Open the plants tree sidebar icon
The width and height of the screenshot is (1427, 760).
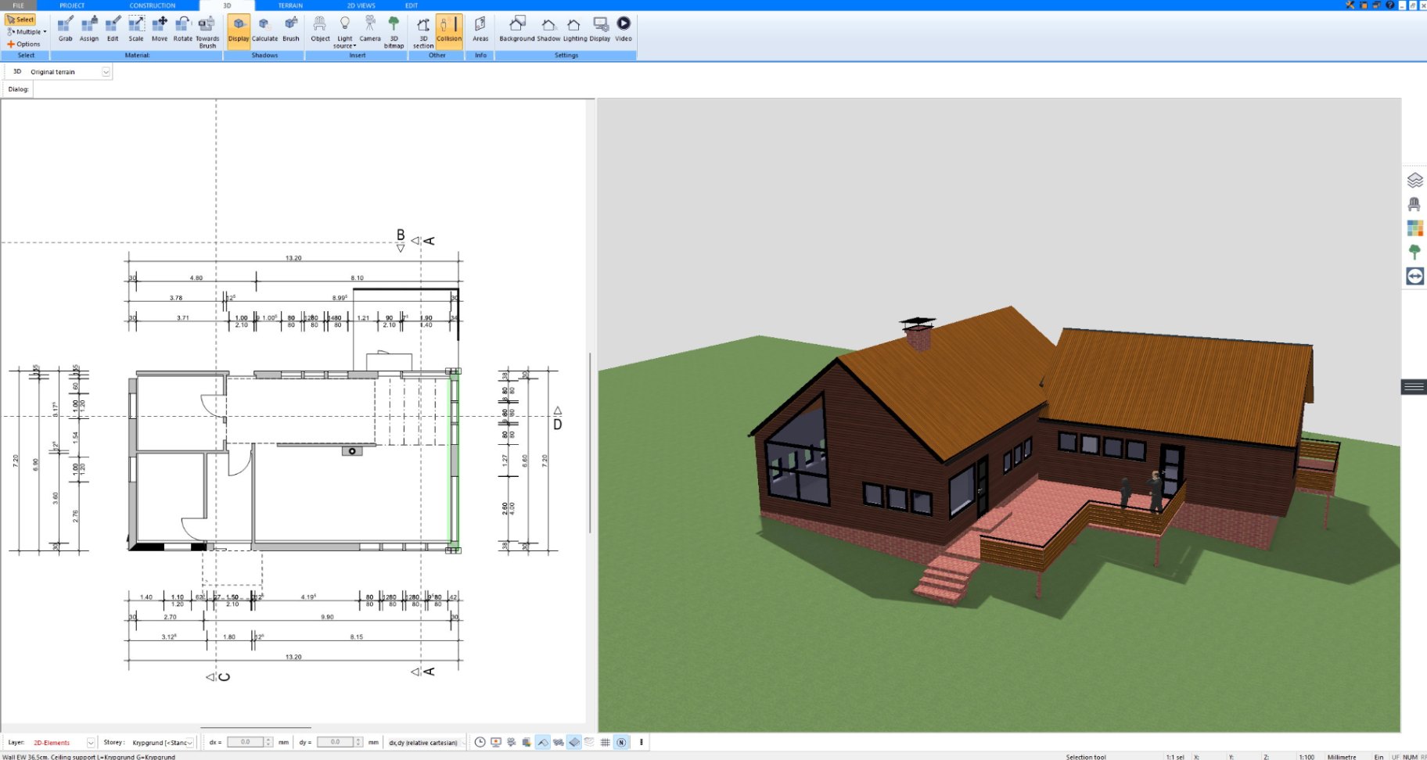[1414, 252]
